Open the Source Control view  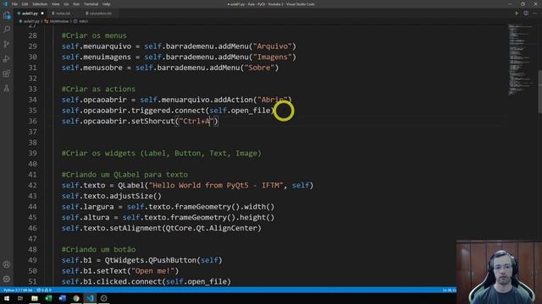pyautogui.click(x=7, y=44)
